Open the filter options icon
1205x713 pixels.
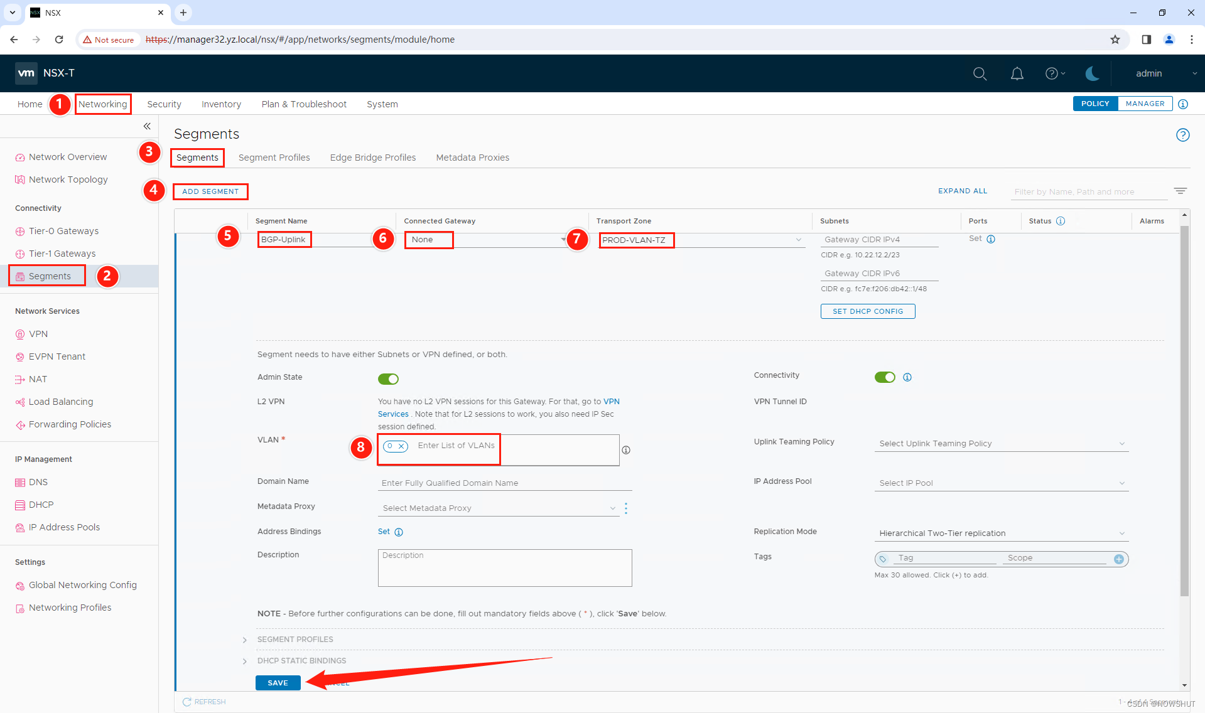click(x=1180, y=191)
